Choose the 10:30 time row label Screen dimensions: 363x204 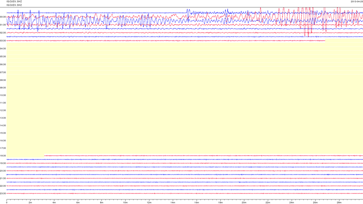click(x=3, y=95)
